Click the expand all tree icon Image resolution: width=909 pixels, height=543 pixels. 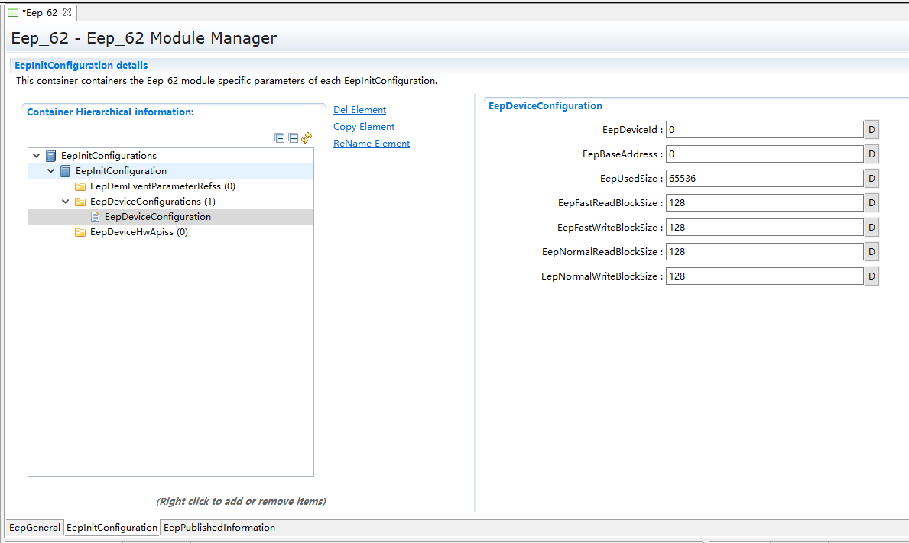(x=293, y=138)
